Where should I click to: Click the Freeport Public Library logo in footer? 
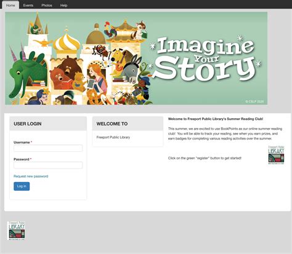point(16,231)
